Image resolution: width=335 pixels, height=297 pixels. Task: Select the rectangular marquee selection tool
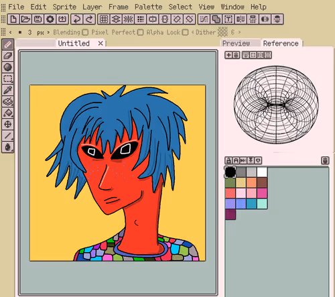click(x=8, y=78)
